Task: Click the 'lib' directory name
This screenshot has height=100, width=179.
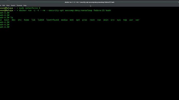Action: click(33, 20)
